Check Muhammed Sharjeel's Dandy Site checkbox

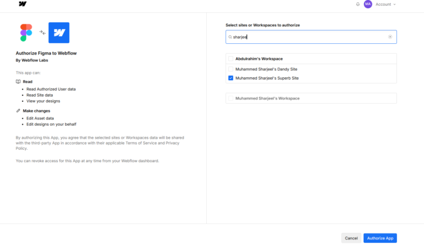(x=231, y=69)
